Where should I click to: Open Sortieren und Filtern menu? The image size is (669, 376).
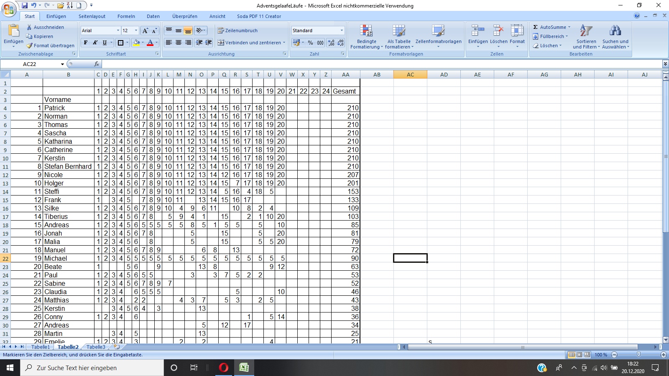(x=586, y=37)
